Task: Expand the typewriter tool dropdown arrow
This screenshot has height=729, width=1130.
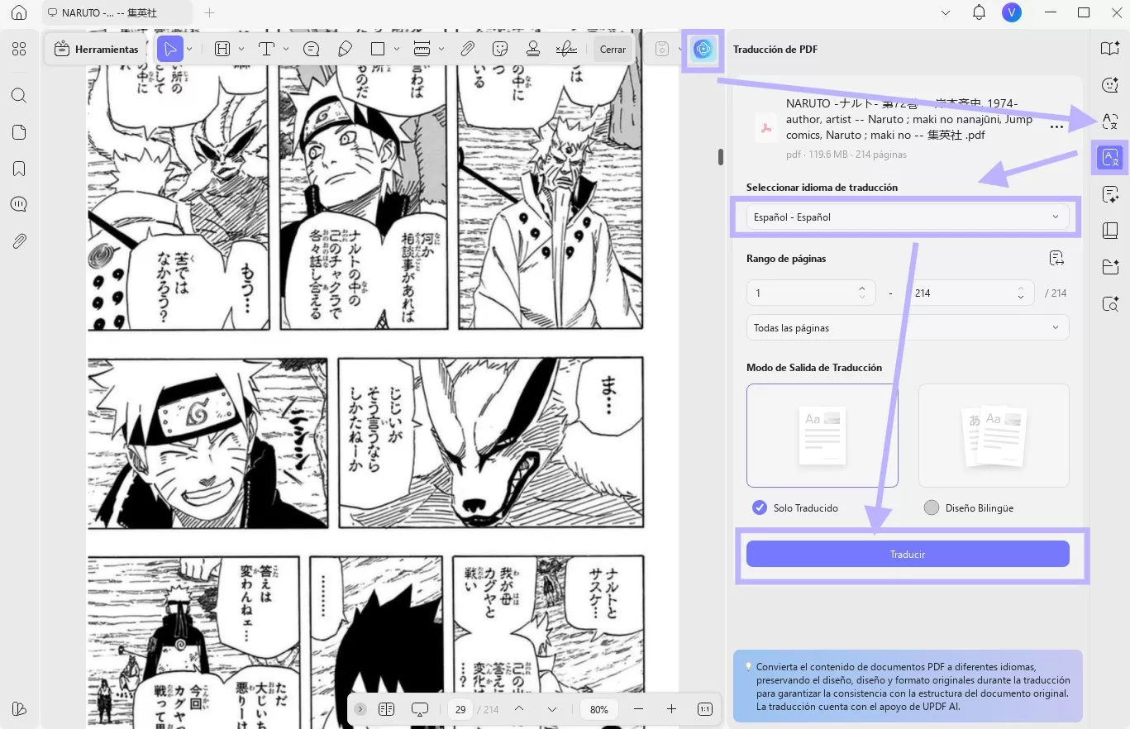Action: [x=286, y=49]
